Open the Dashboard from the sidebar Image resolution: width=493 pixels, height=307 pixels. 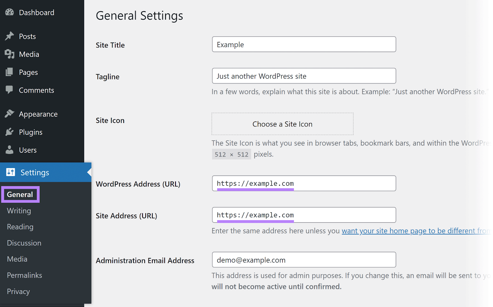click(37, 12)
